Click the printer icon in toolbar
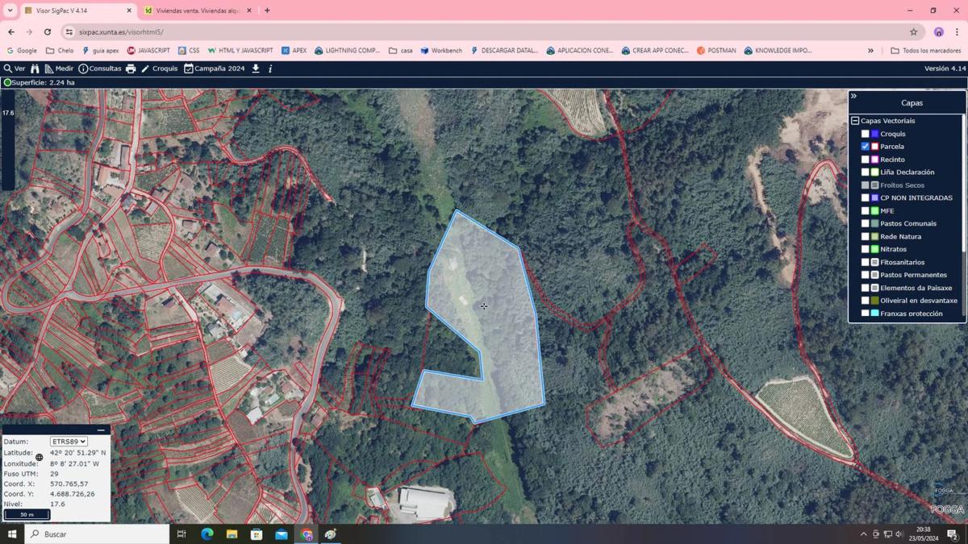 click(x=131, y=69)
